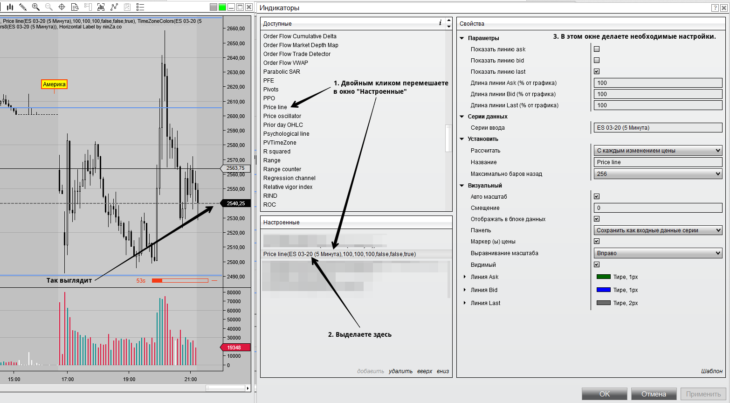Click the 'вниз' link

(x=443, y=371)
